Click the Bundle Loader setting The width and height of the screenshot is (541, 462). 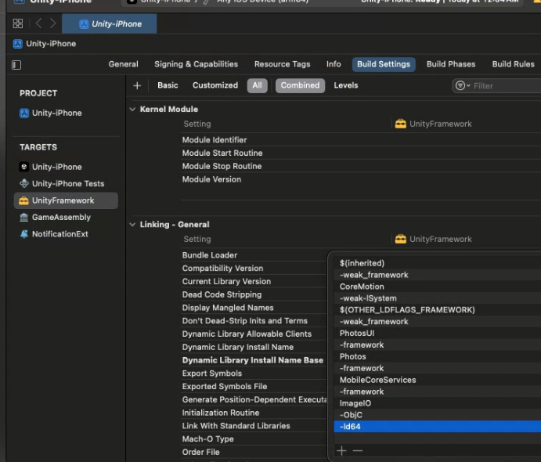pyautogui.click(x=209, y=255)
